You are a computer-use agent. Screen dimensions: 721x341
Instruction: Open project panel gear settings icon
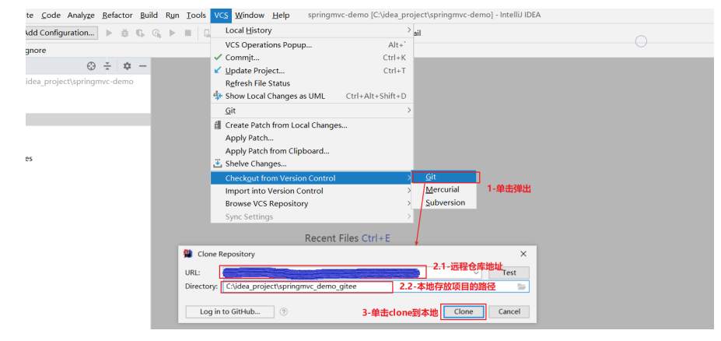(128, 66)
